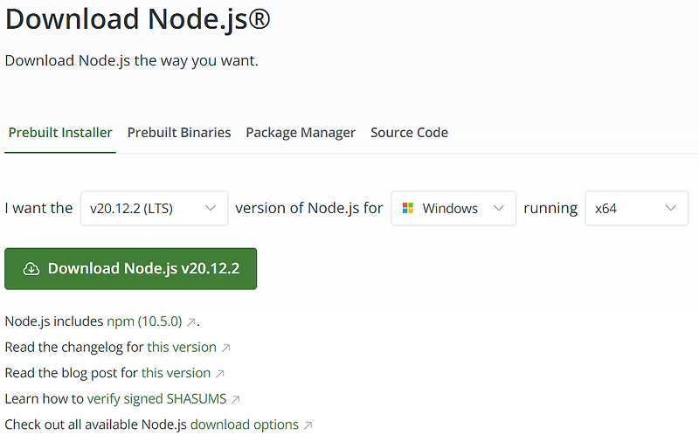Viewport: 699px width, 435px height.
Task: Open the Windows operating system dropdown chevron
Action: [x=499, y=208]
